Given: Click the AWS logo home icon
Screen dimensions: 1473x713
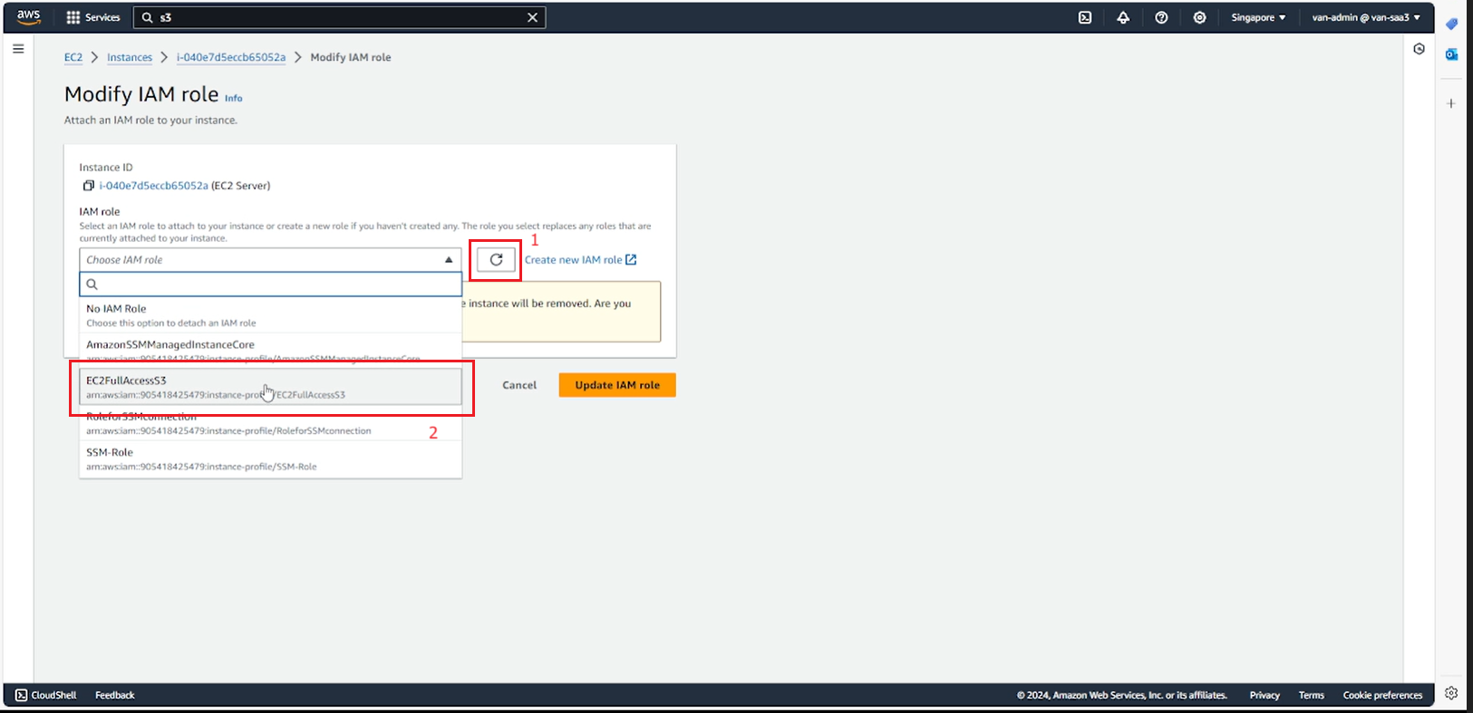Looking at the screenshot, I should 29,17.
